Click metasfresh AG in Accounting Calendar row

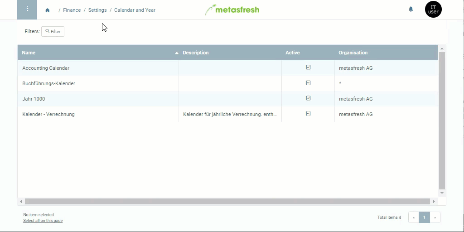tap(356, 68)
